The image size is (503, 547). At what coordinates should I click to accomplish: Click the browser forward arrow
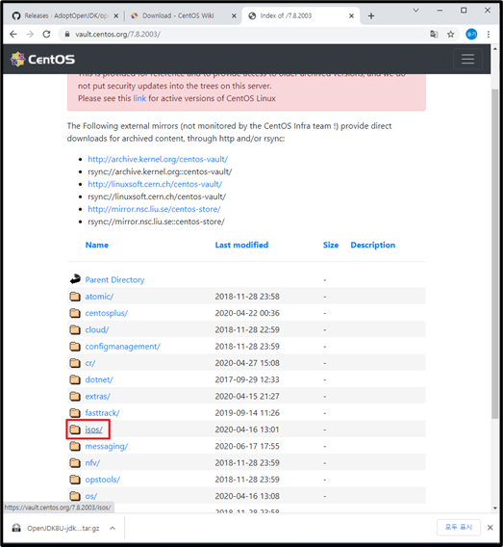click(30, 35)
